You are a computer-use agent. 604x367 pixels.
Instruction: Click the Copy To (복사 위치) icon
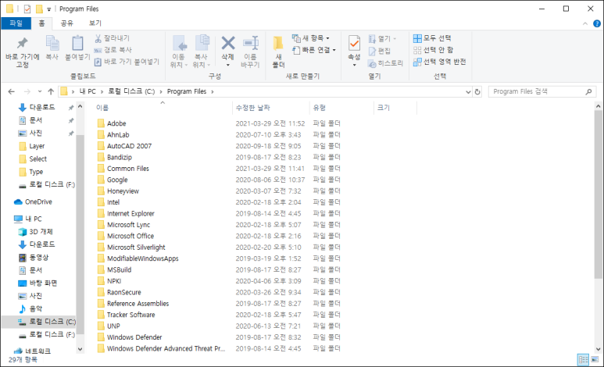(x=202, y=42)
